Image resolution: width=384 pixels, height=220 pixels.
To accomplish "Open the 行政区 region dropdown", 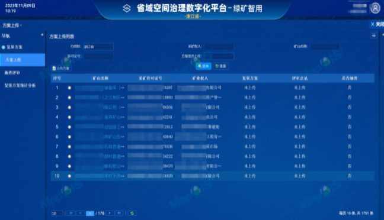I will pyautogui.click(x=98, y=47).
